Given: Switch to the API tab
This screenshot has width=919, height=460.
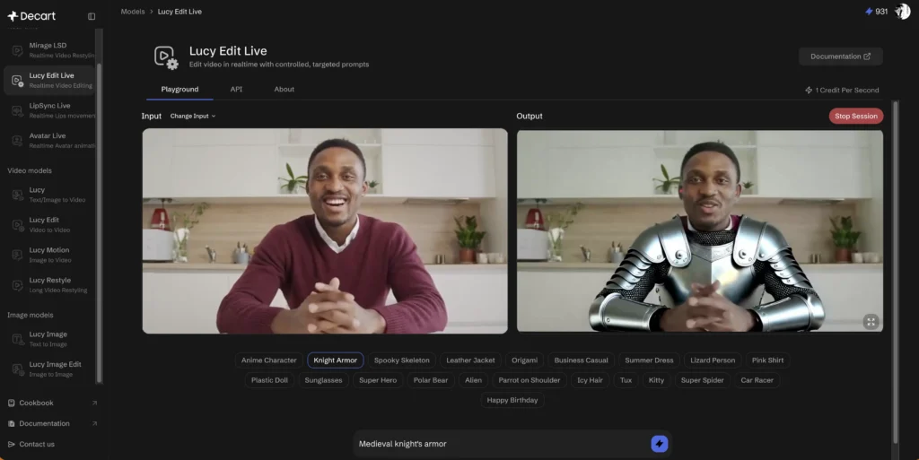Looking at the screenshot, I should coord(236,90).
